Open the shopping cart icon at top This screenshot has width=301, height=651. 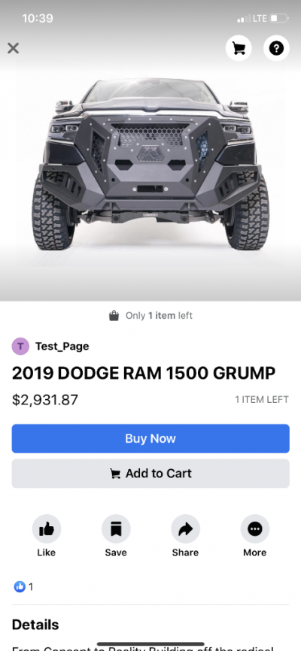coord(239,48)
